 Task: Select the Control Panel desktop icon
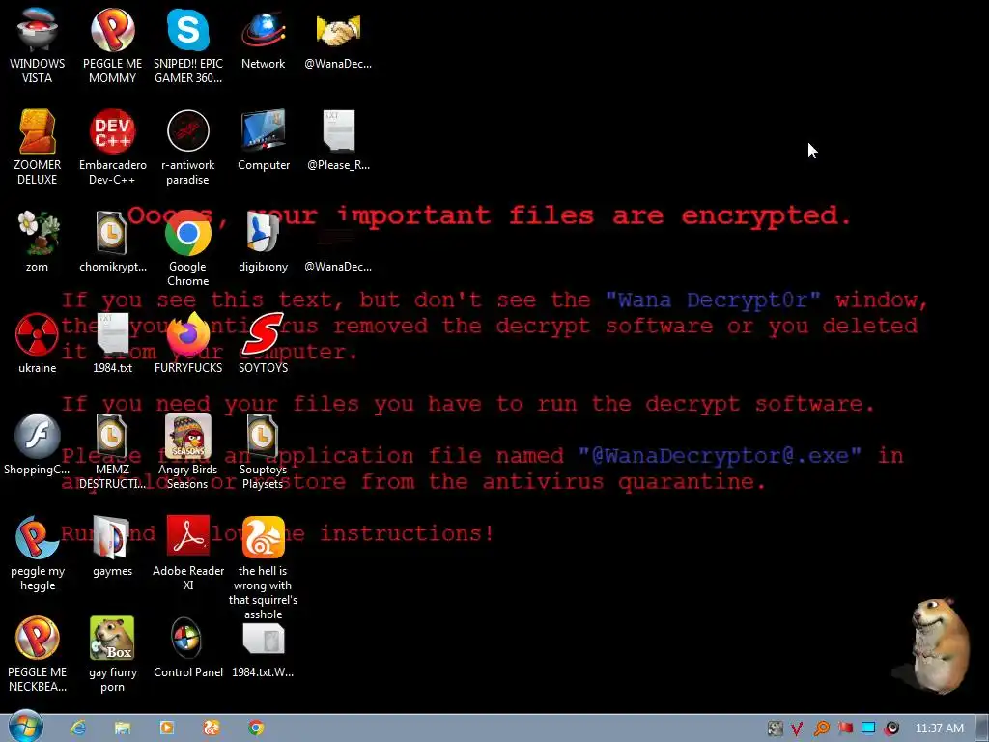pos(188,648)
